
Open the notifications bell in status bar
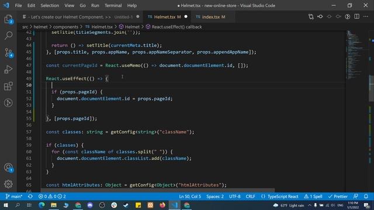pyautogui.click(x=366, y=197)
